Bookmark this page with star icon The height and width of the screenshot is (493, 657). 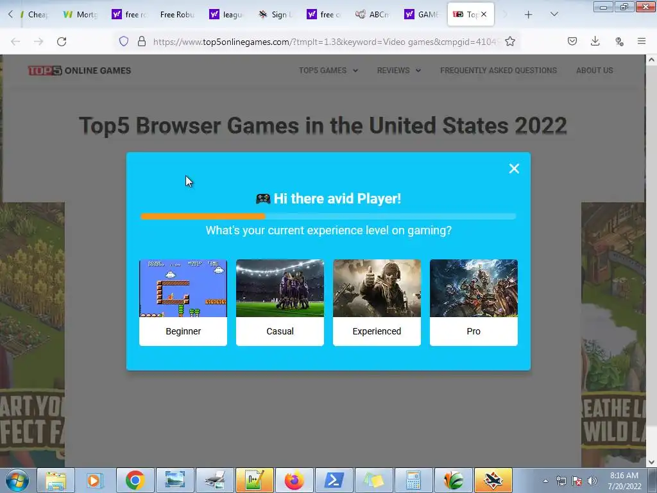click(510, 41)
